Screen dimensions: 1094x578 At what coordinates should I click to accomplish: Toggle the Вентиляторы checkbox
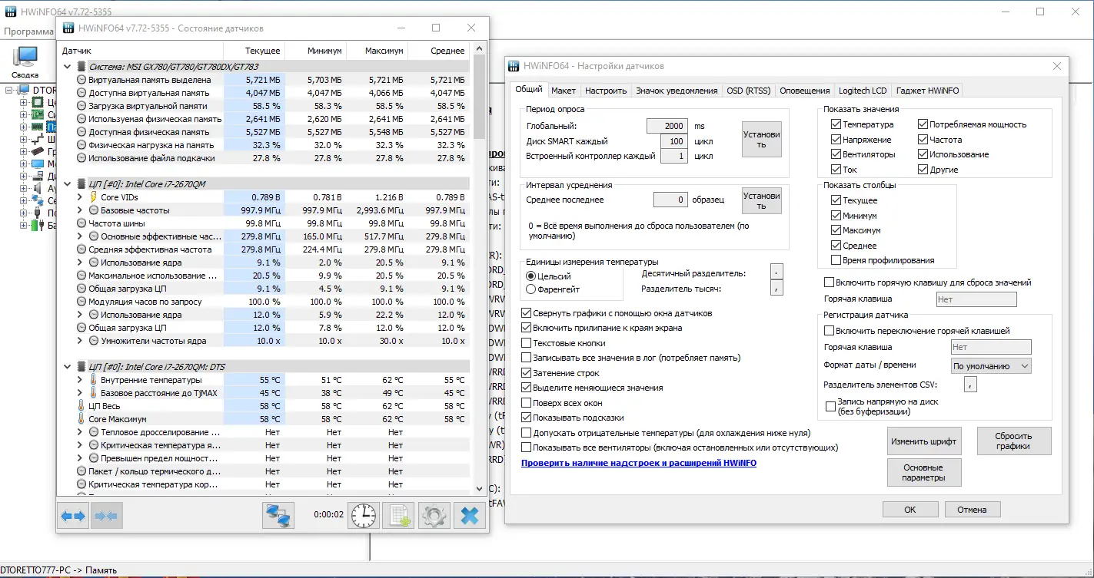coord(836,154)
